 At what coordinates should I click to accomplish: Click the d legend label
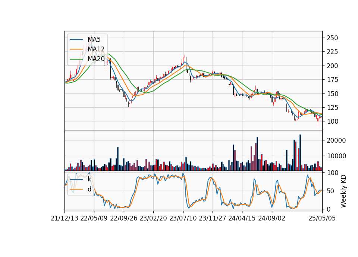(89, 189)
